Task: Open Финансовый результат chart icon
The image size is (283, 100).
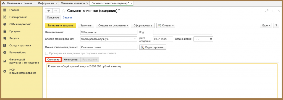Action: pos(5,61)
